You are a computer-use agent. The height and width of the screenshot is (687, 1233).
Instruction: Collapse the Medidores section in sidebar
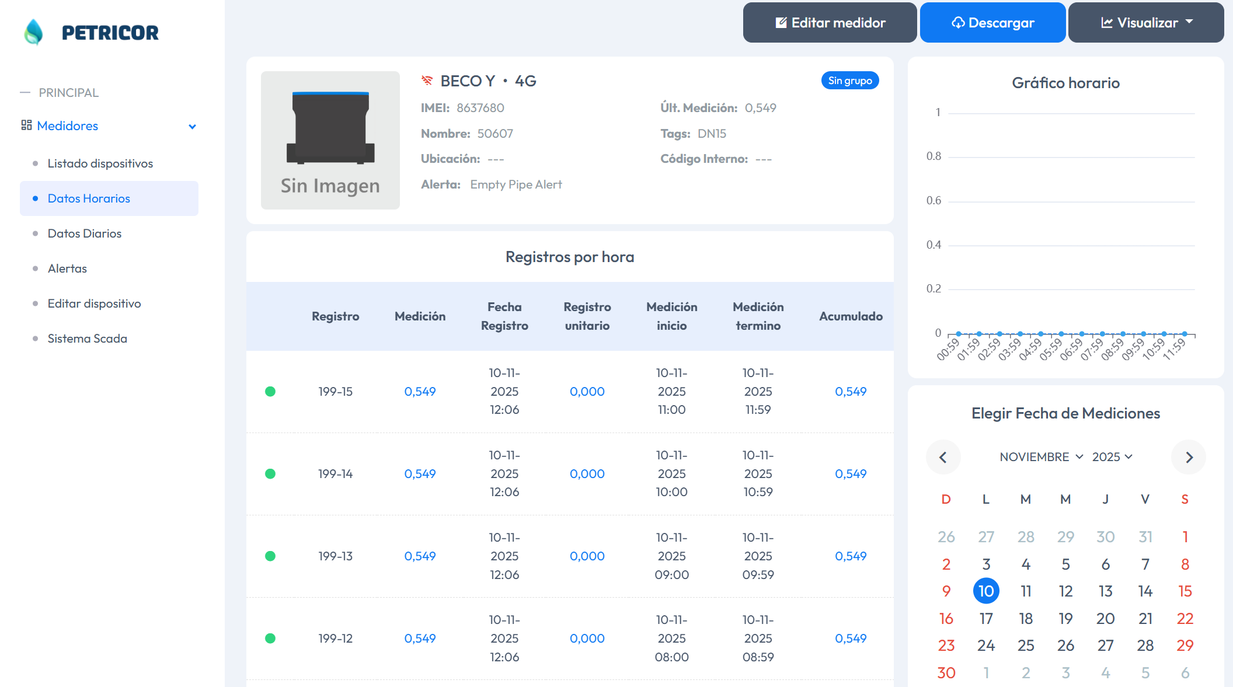click(x=192, y=126)
